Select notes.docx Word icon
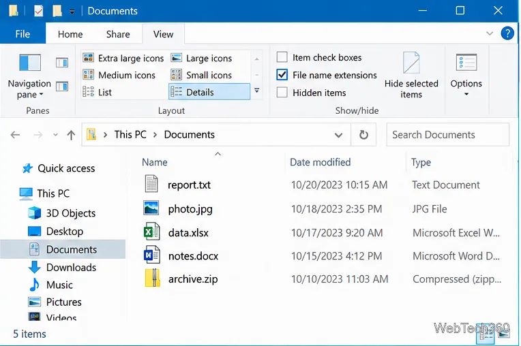This screenshot has height=346, width=521. click(x=152, y=255)
